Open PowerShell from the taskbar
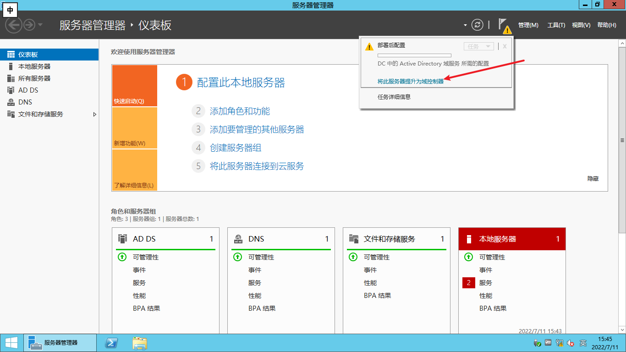626x352 pixels. click(111, 343)
